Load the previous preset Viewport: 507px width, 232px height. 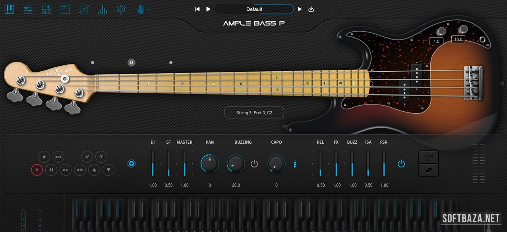pos(197,9)
